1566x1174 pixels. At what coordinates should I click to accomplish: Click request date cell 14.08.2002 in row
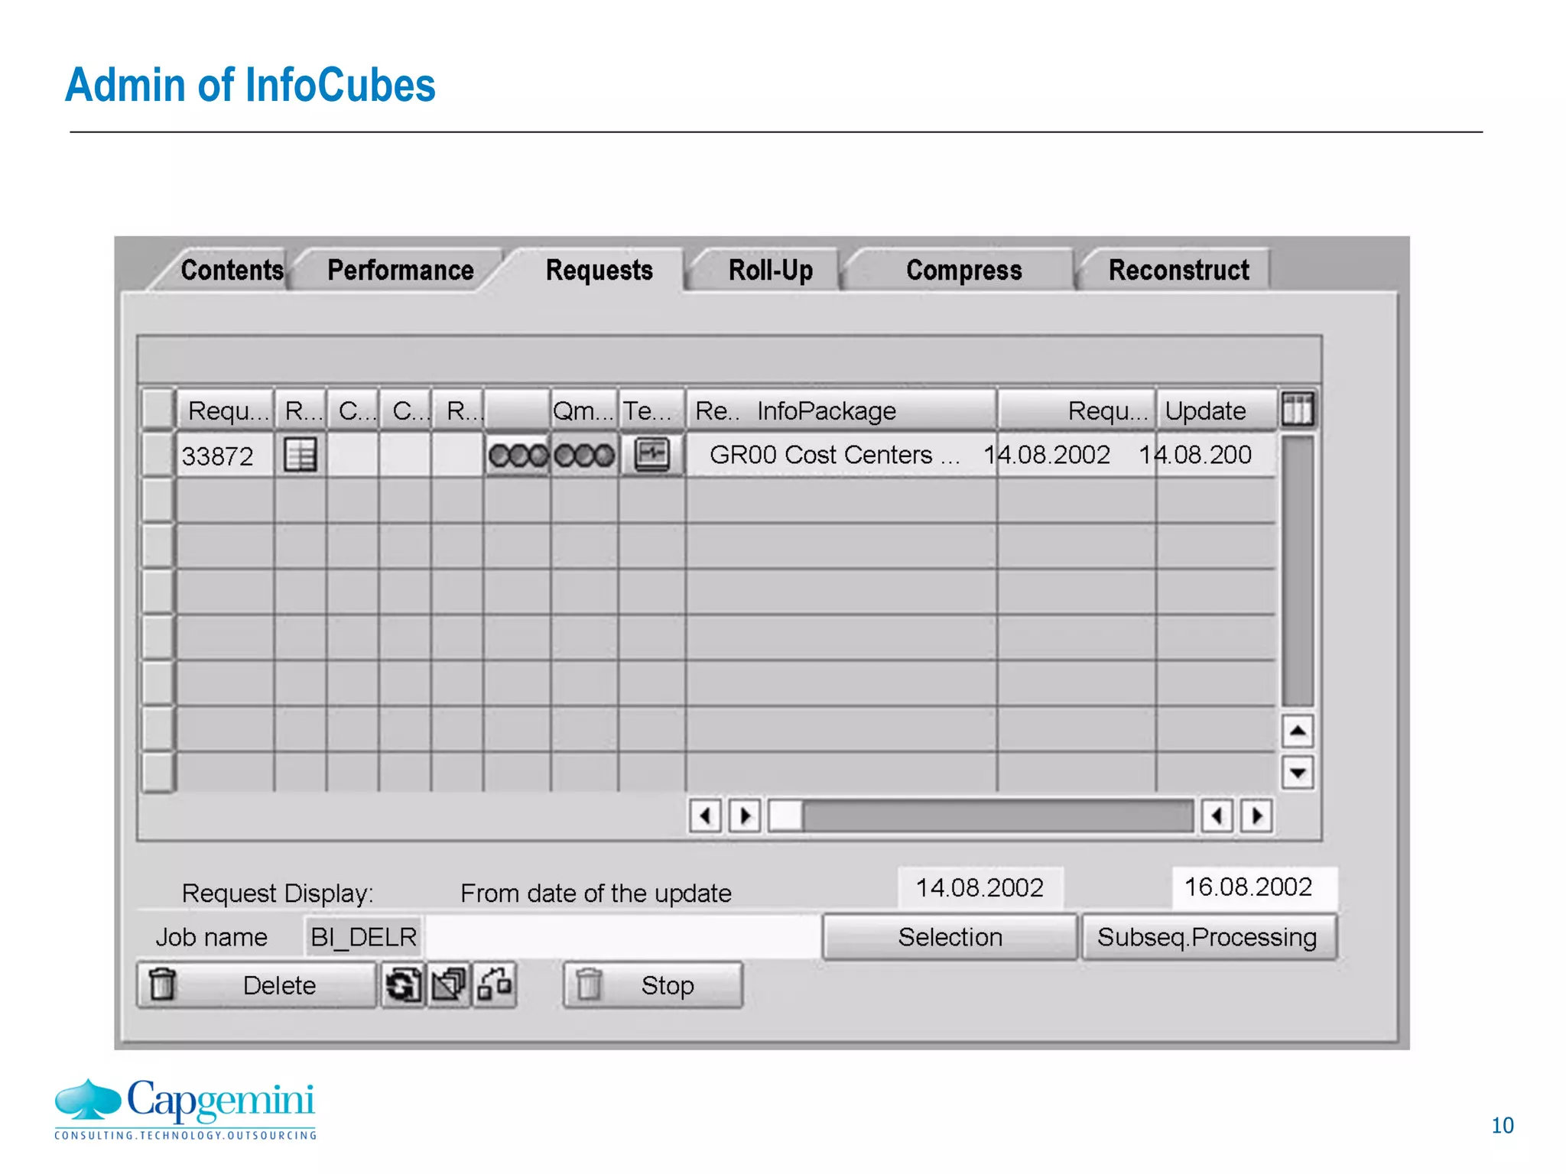coord(1047,455)
